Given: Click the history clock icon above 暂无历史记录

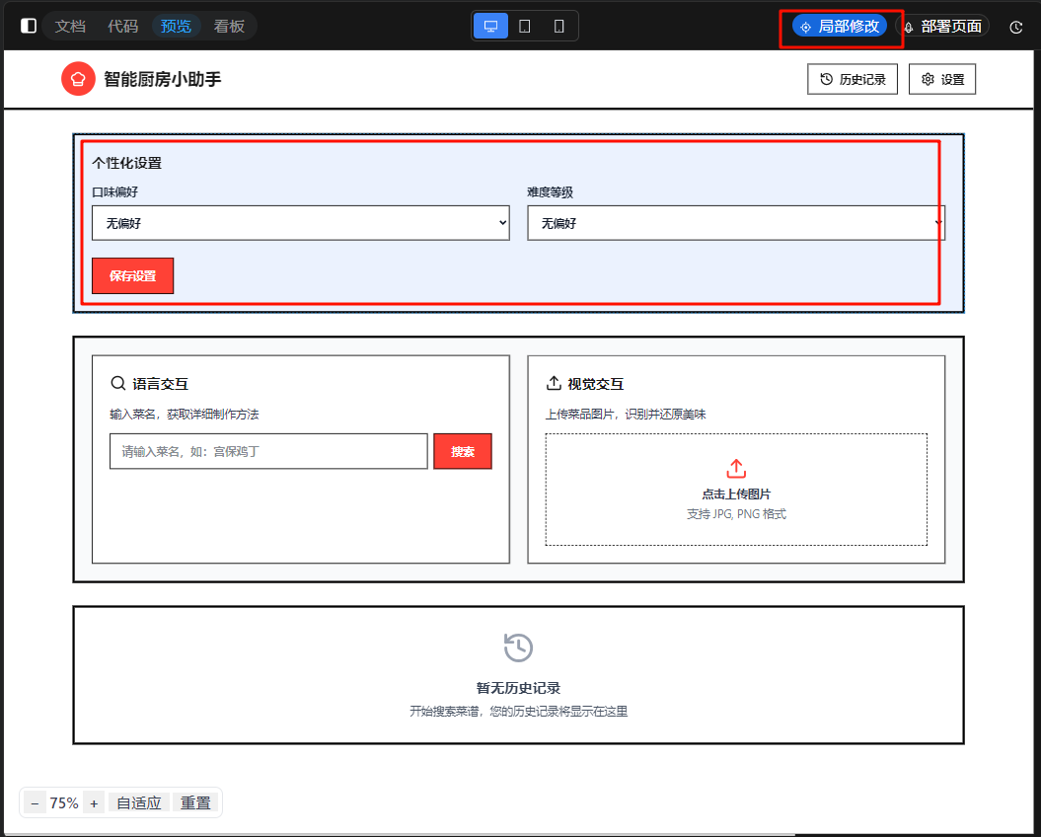Looking at the screenshot, I should [x=518, y=647].
